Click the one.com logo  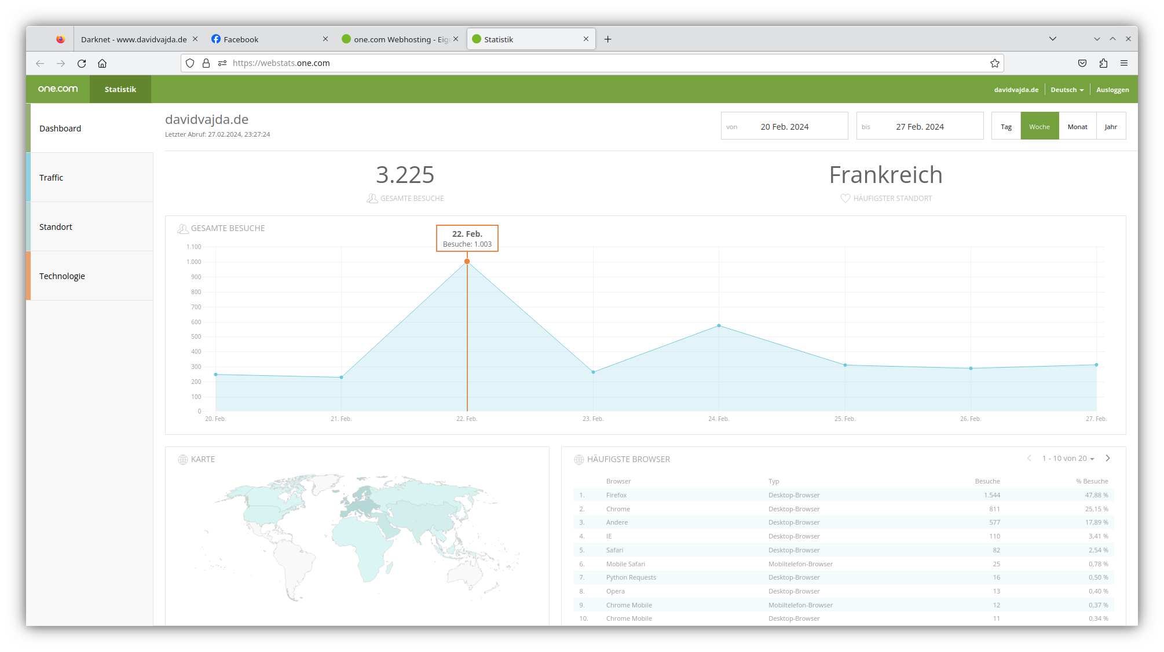(x=57, y=89)
